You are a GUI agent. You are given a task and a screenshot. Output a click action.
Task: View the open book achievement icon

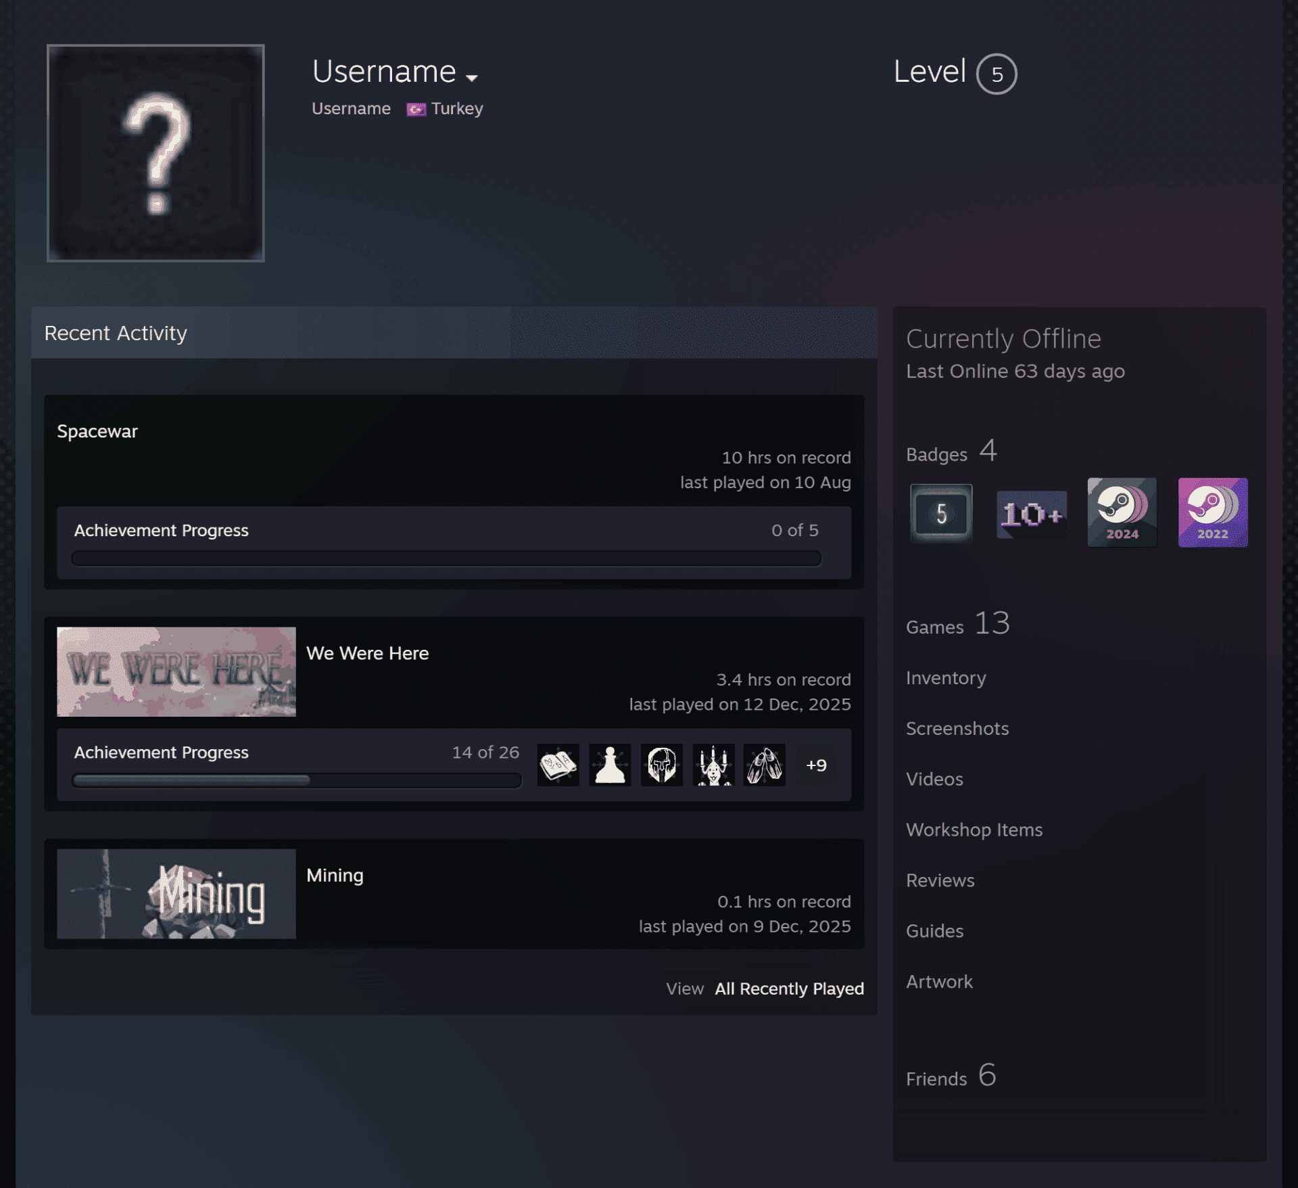pos(558,765)
